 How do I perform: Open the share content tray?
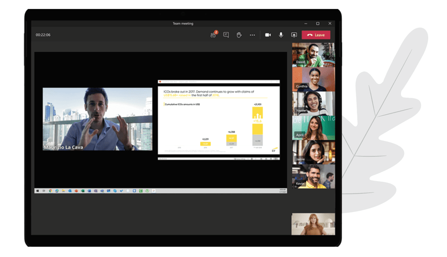[x=294, y=35]
